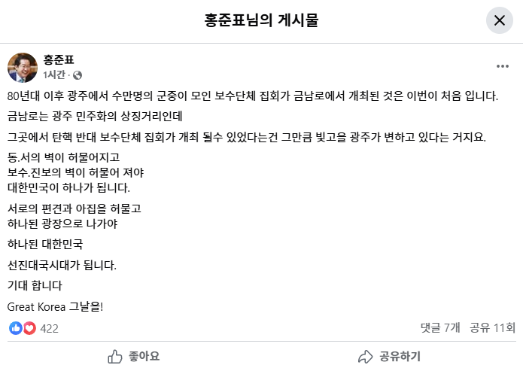
Task: Open the 홍준표 author name link
Action: pos(59,60)
